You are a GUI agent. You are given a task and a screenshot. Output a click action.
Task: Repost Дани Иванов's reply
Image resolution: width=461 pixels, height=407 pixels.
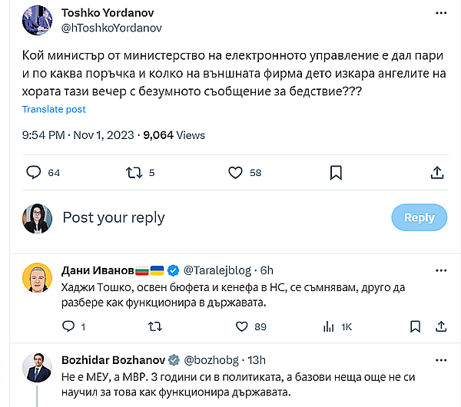click(x=154, y=327)
